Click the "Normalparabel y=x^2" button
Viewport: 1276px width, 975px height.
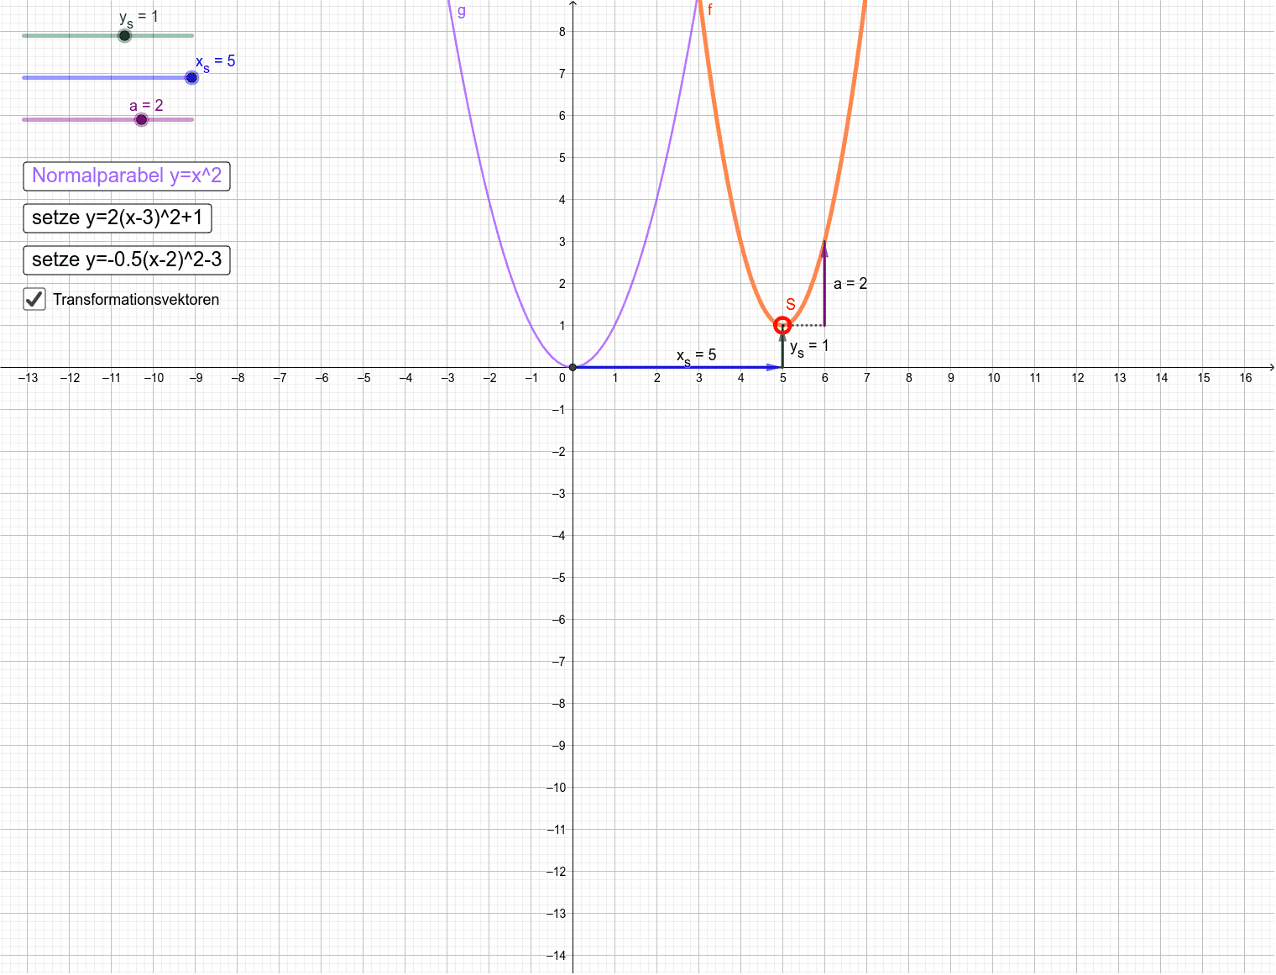coord(126,176)
